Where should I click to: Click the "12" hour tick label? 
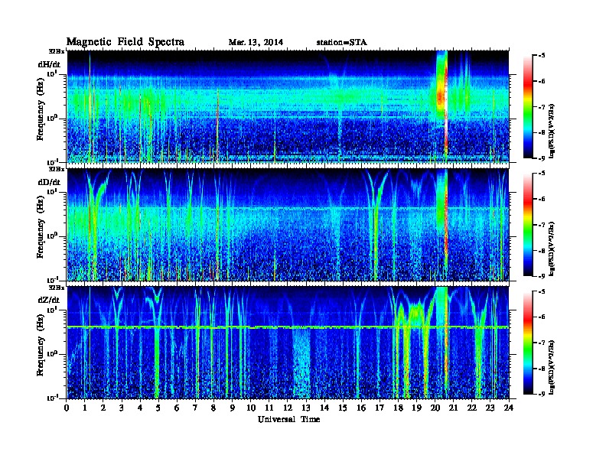click(288, 408)
